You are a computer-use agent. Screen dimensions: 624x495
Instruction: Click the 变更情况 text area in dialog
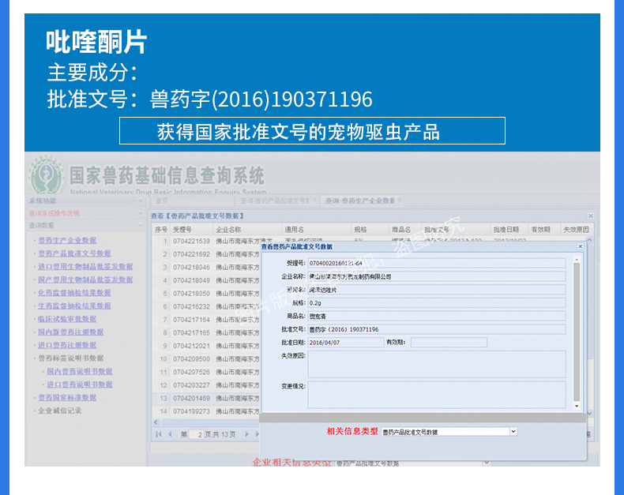pos(437,395)
